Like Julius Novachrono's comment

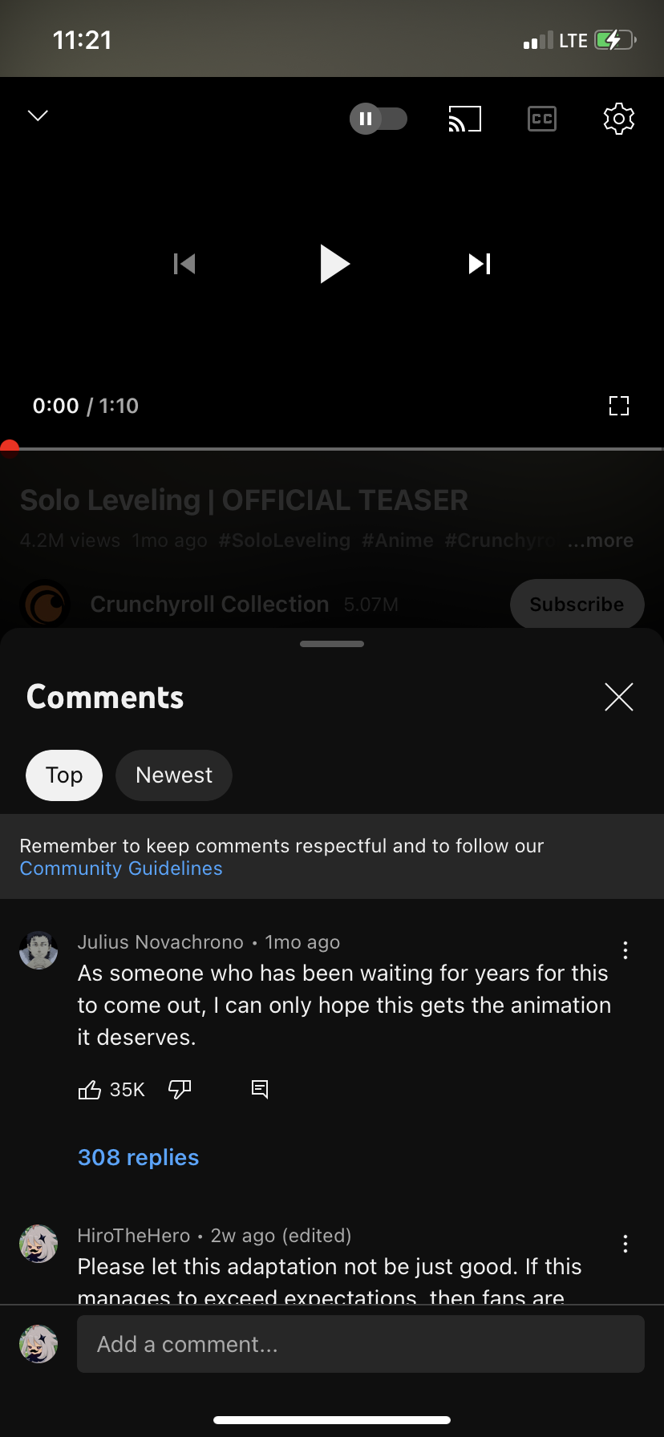click(x=90, y=1090)
